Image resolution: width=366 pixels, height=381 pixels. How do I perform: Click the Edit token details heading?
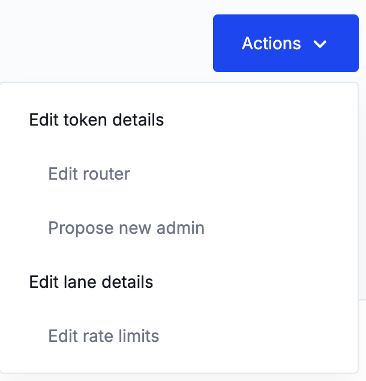click(97, 120)
